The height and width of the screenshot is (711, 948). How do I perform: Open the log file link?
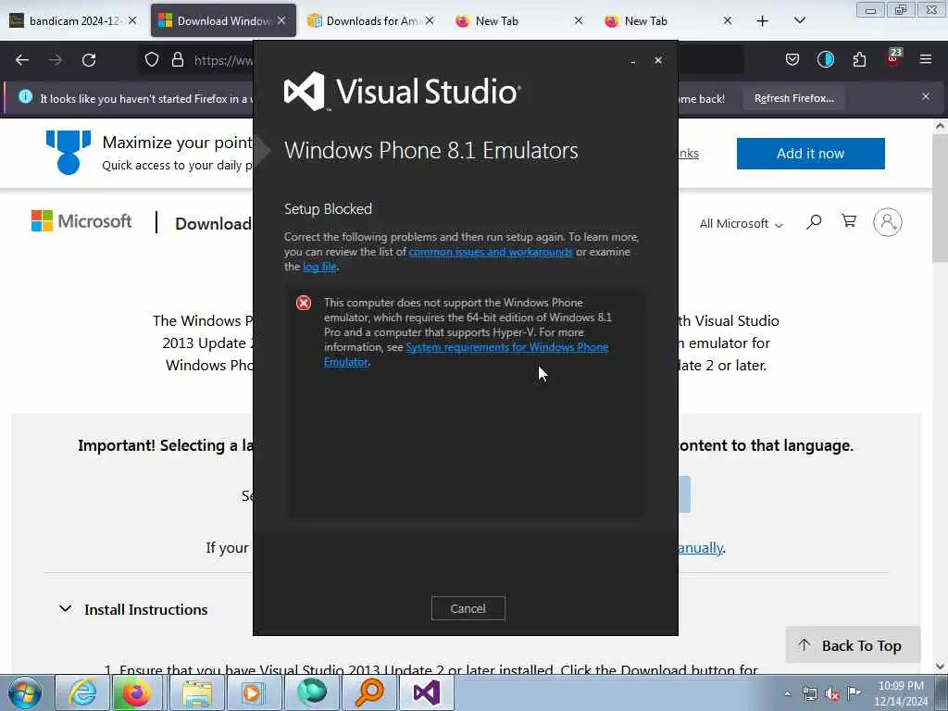[x=319, y=267]
